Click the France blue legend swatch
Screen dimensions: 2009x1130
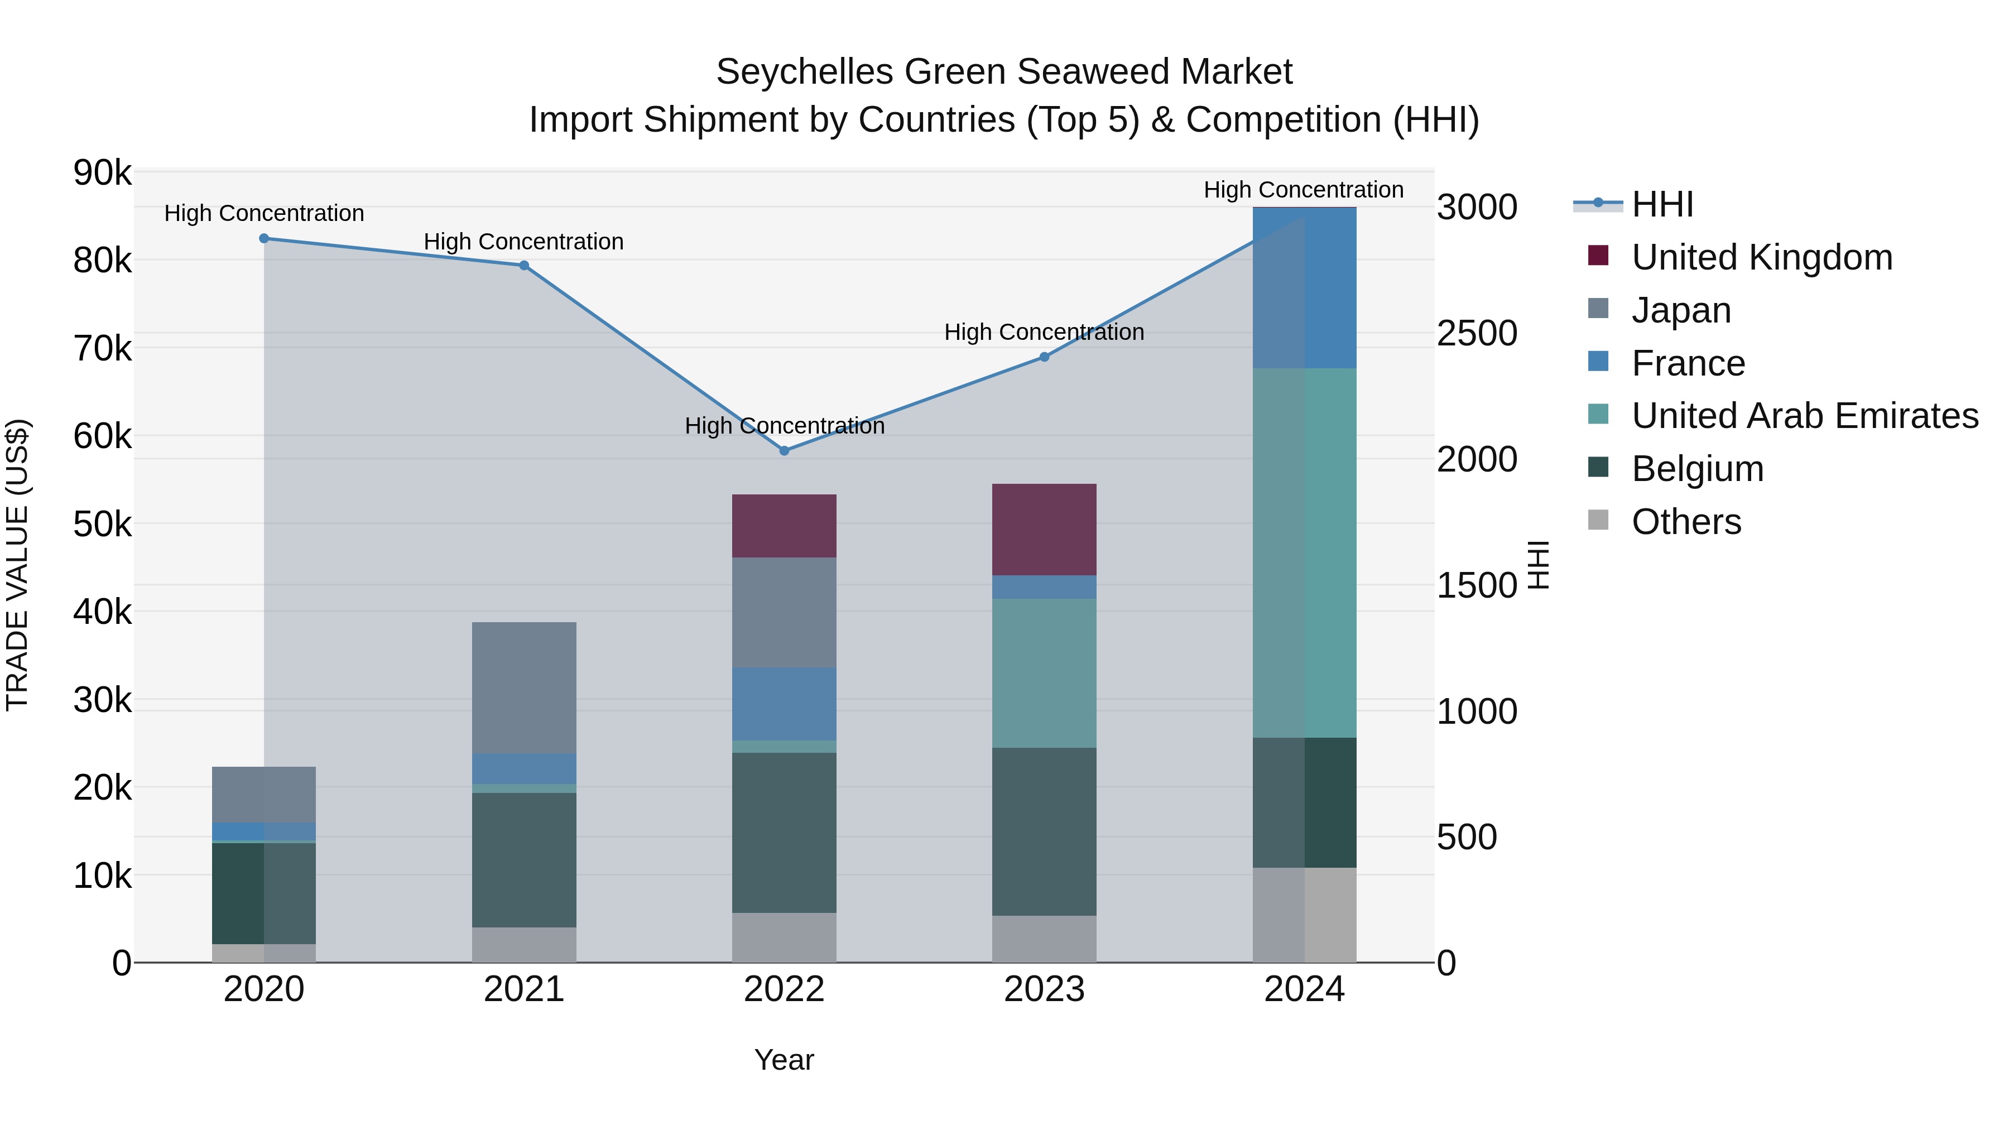click(1598, 361)
